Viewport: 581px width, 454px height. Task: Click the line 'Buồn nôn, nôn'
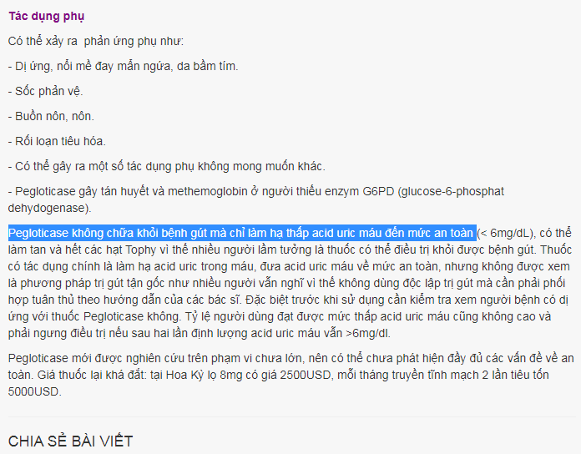(51, 116)
